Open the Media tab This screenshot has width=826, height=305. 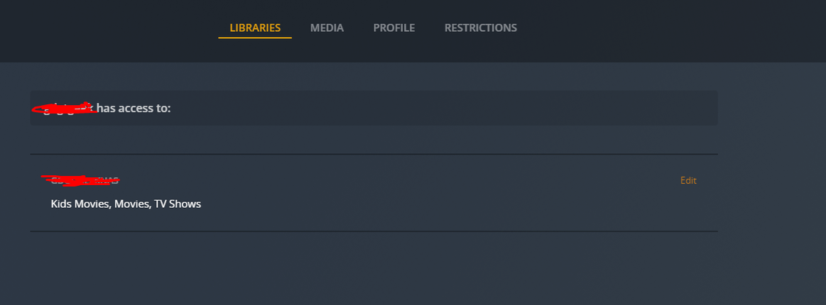point(327,28)
